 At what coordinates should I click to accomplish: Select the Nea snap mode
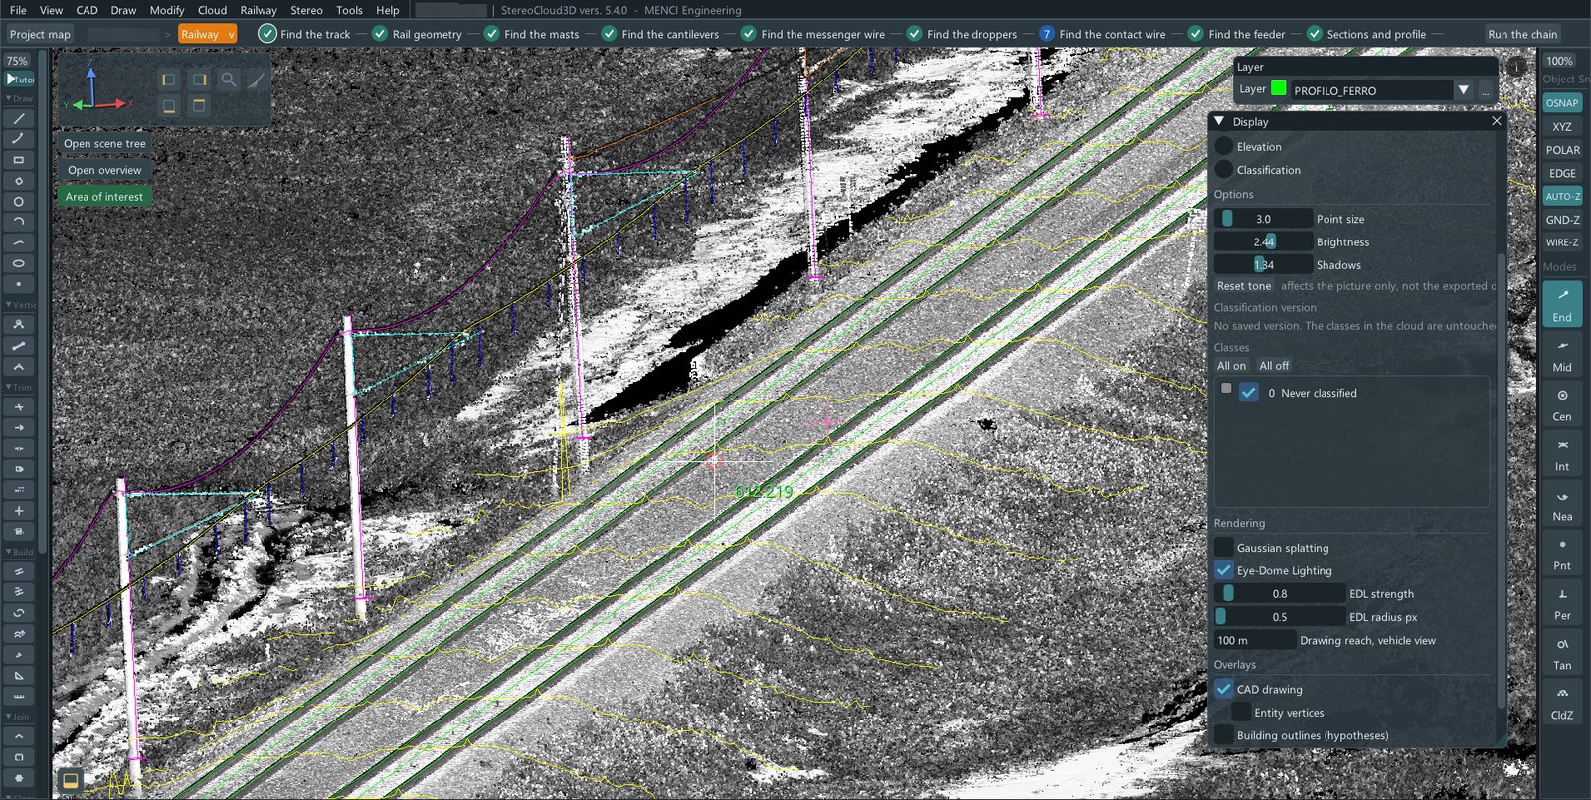pos(1562,504)
